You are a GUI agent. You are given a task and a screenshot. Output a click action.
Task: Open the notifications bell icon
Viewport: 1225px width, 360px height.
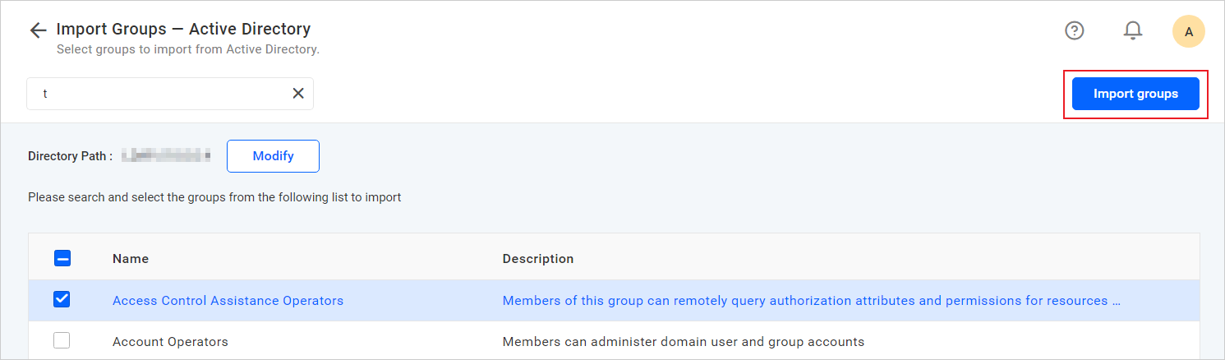[x=1133, y=30]
